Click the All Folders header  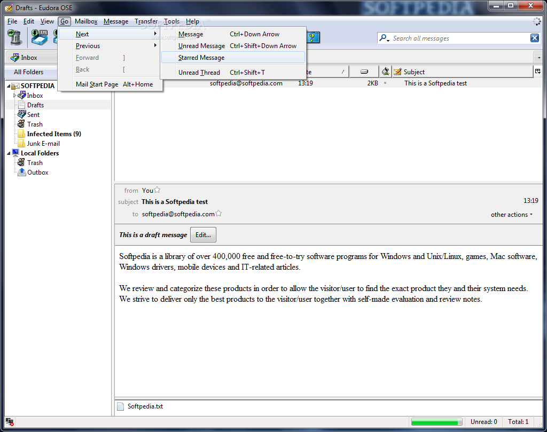click(30, 72)
